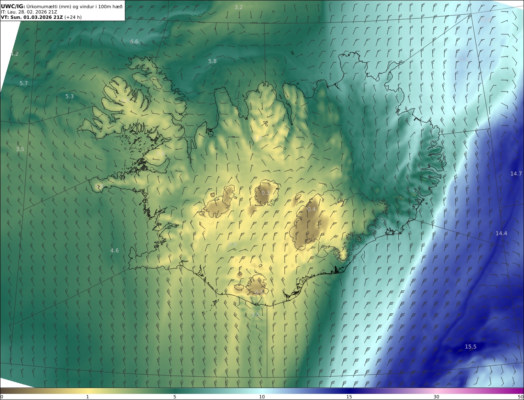
Task: Click the 50 tick label on color scale
Action: point(520,397)
